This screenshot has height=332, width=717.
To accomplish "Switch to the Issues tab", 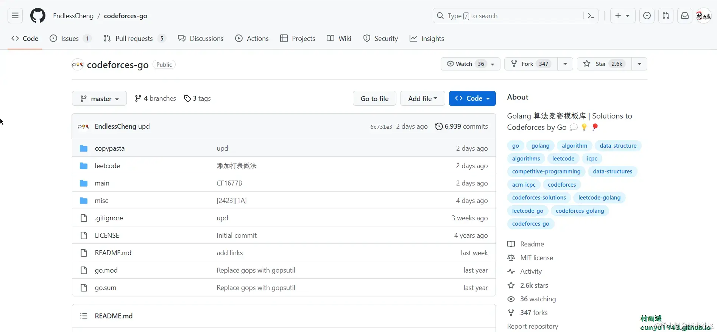I will 70,39.
